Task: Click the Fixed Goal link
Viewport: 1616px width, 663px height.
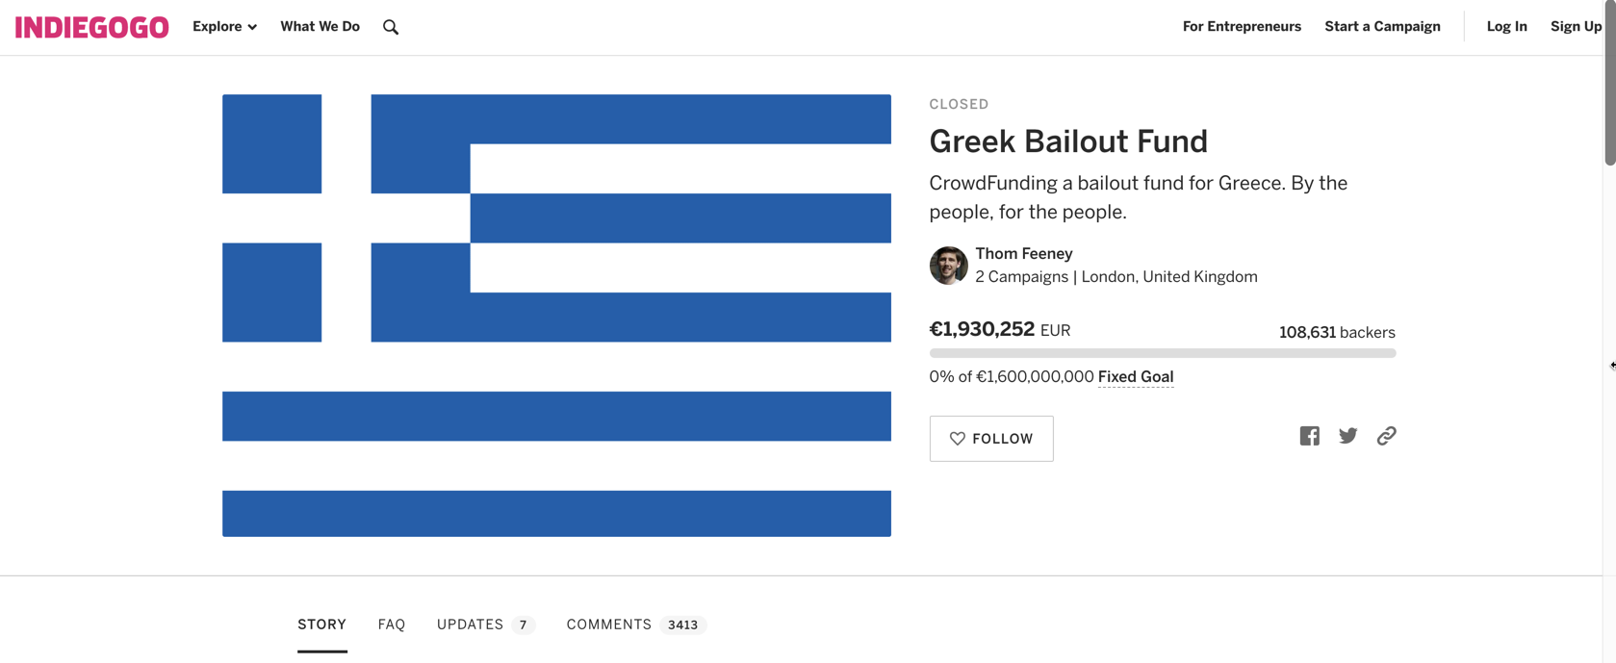Action: click(1136, 377)
